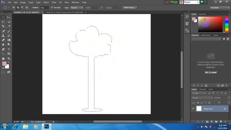Select the Brush tool
This screenshot has width=231, height=130.
click(x=9, y=31)
